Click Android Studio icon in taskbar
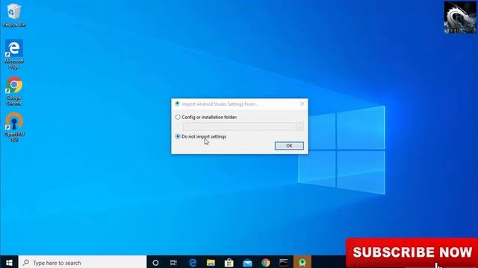Viewport: 478px width, 268px height. [x=302, y=263]
